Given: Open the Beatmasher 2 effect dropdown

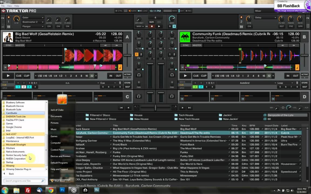Looking at the screenshot, I should click(x=33, y=22).
